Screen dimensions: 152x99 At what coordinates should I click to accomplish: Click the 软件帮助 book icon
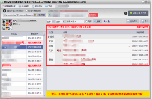coord(20,6)
